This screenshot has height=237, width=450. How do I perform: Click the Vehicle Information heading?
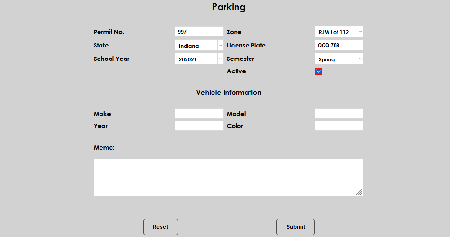pyautogui.click(x=228, y=92)
